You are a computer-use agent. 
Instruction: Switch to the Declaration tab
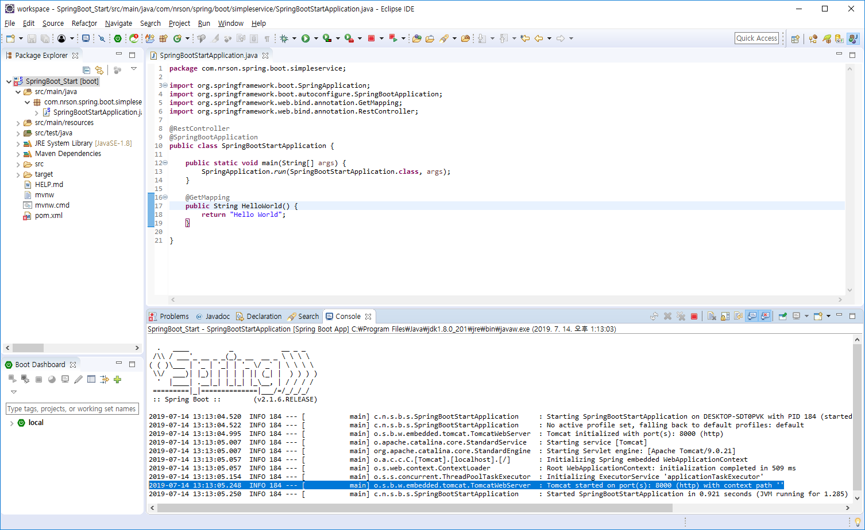(259, 316)
